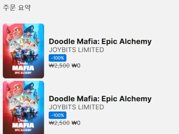
Task: Click the -100% discount badge on second item
Action: click(58, 115)
